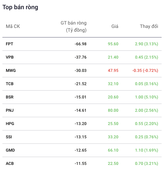Image resolution: width=164 pixels, height=170 pixels.
Task: Select ACB change 0.70 (3.21%)
Action: pyautogui.click(x=147, y=164)
